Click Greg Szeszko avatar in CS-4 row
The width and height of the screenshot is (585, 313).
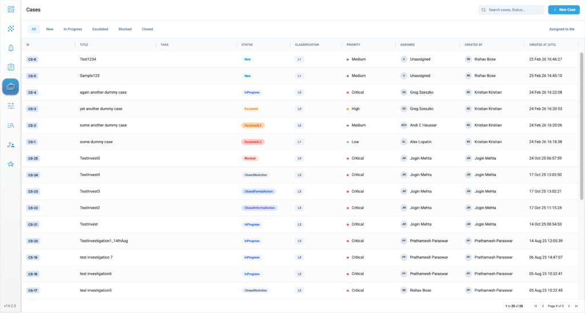coord(404,92)
